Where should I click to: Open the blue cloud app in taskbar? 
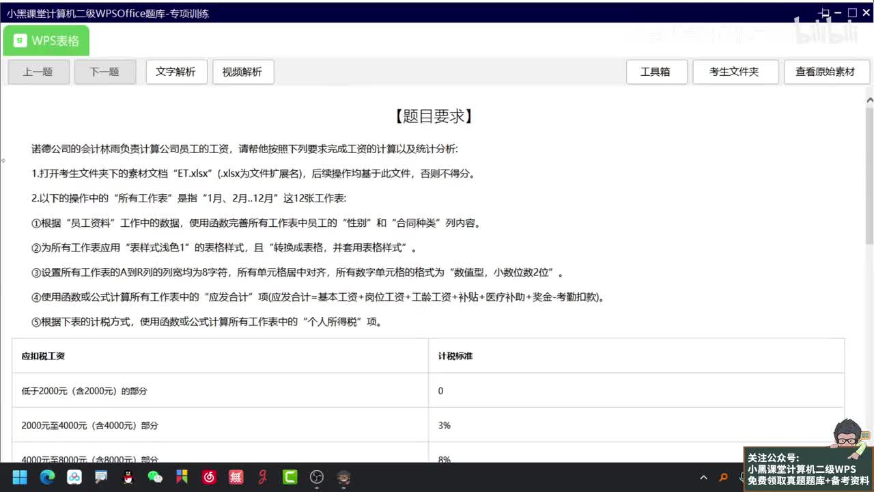click(x=74, y=477)
